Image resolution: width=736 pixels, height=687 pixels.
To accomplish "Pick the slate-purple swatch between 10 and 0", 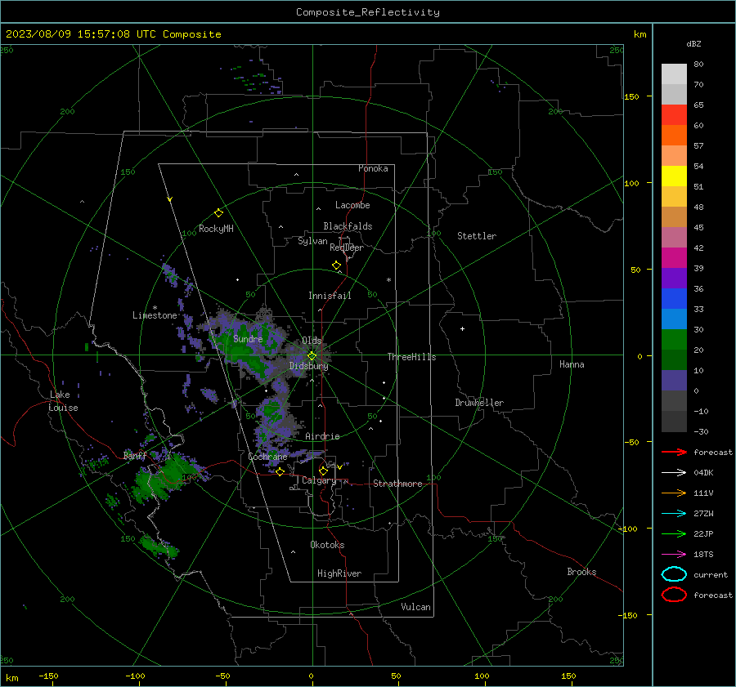I will click(674, 380).
